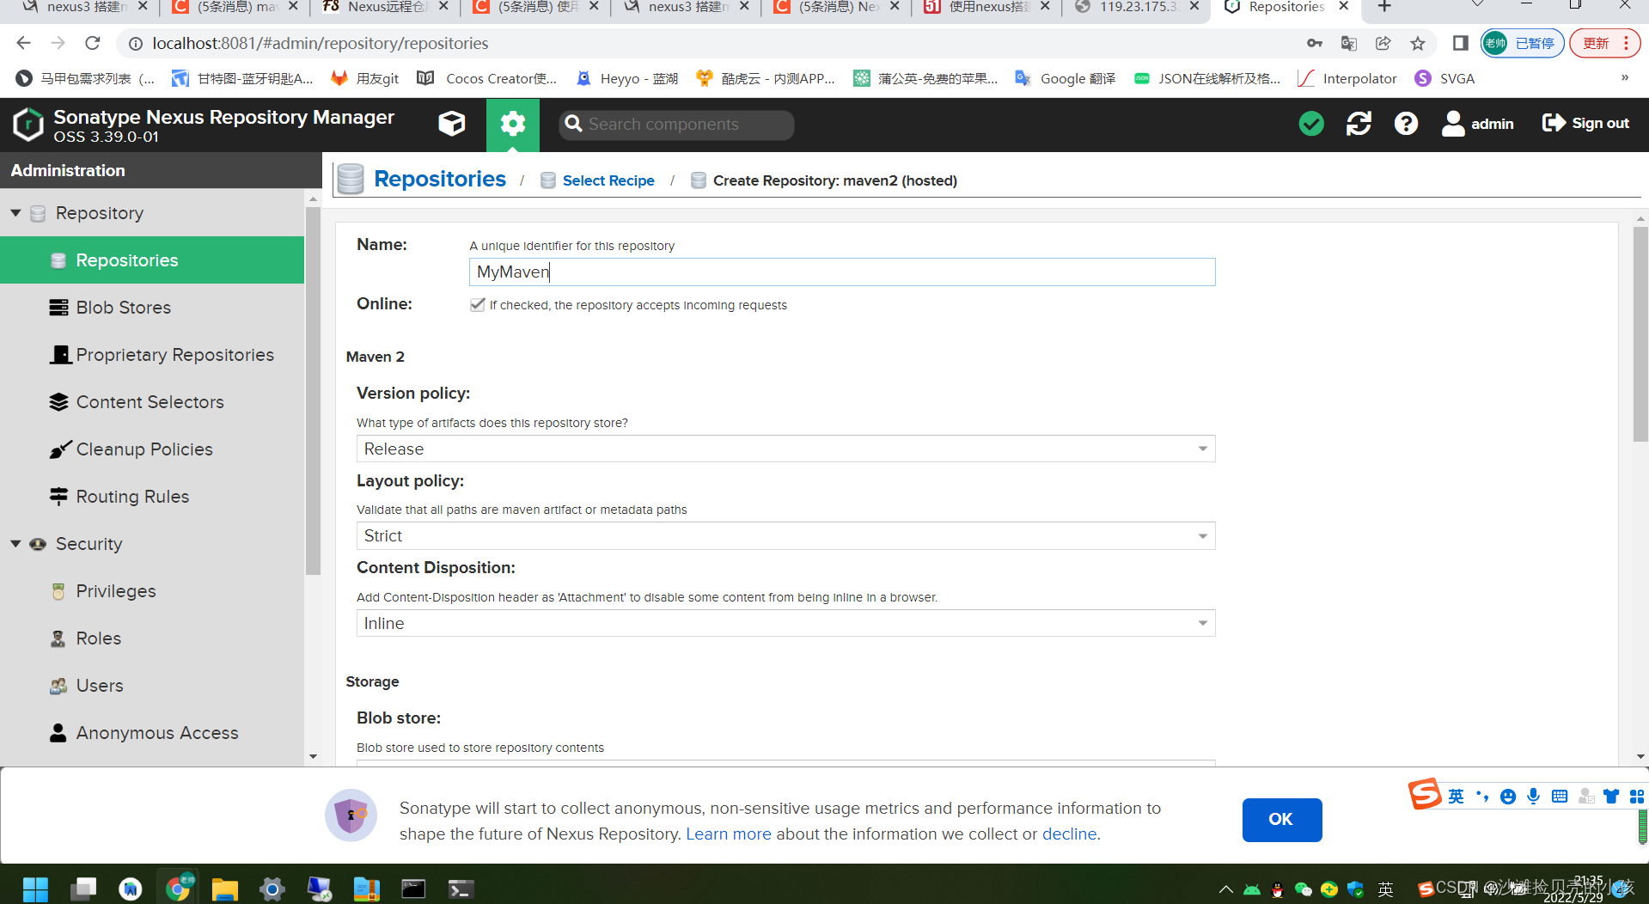Open the WeChat tray icon
The image size is (1649, 904).
point(1303,889)
